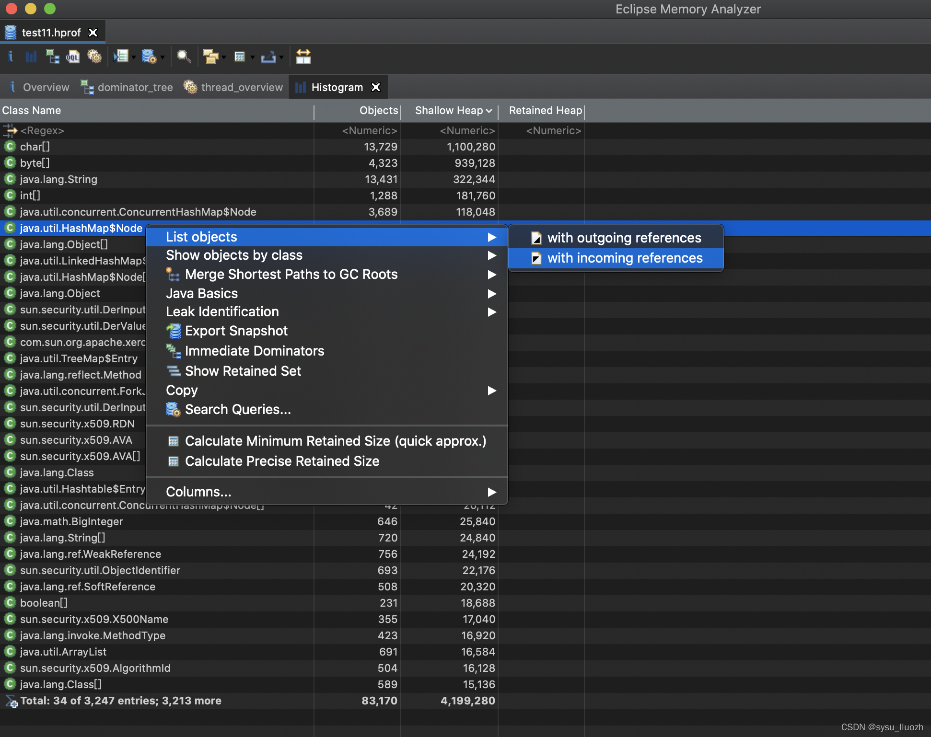931x737 pixels.
Task: Choose Search Queries... menu item
Action: (x=326, y=410)
